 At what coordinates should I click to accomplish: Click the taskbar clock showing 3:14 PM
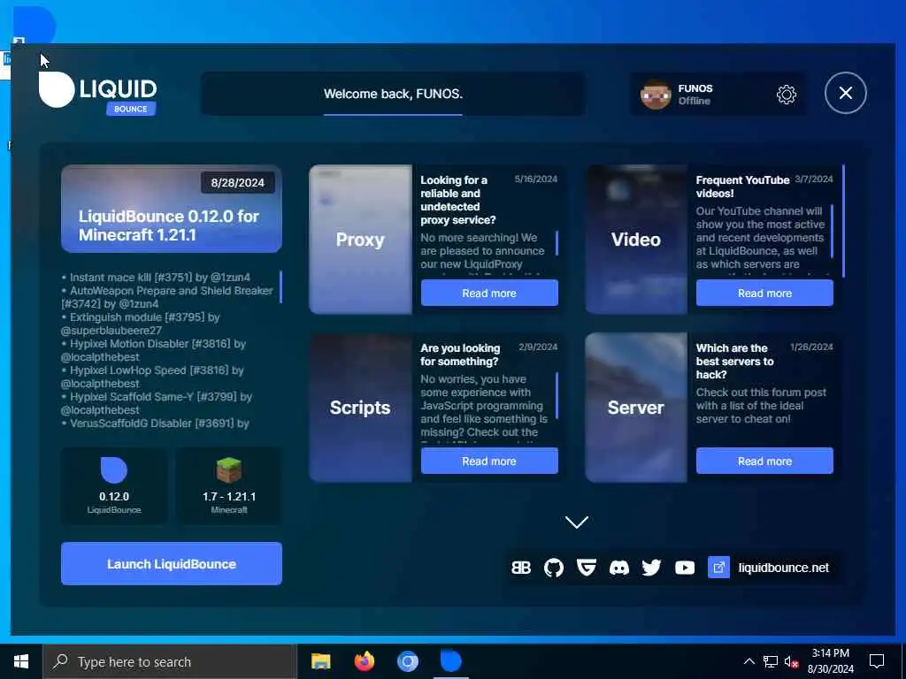[x=830, y=661]
